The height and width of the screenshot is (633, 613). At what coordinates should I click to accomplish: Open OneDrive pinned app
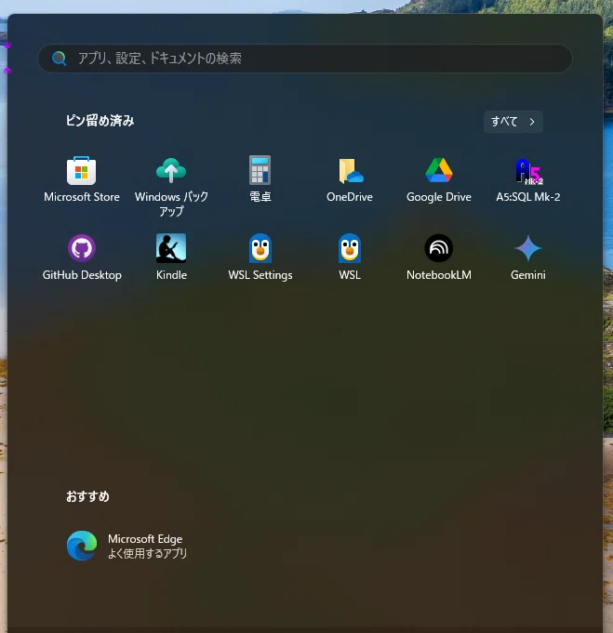[x=350, y=179]
